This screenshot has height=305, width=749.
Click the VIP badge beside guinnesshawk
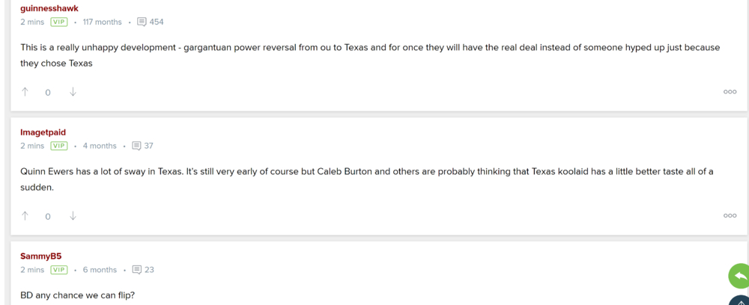(59, 22)
